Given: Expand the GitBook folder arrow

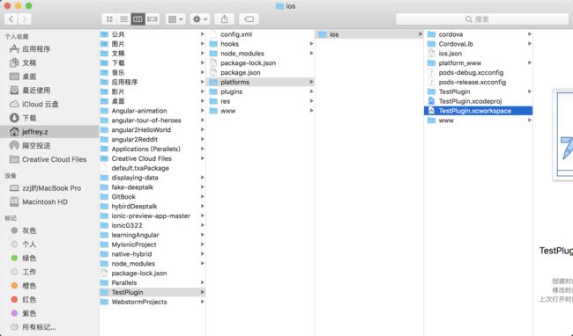Looking at the screenshot, I should click(x=202, y=197).
